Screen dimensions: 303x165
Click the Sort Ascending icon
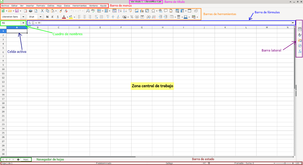click(120, 11)
